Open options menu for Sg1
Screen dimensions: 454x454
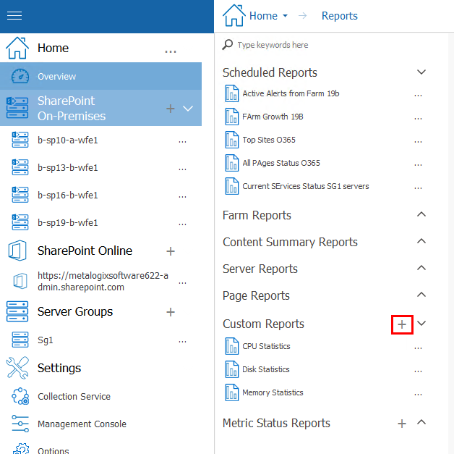[182, 342]
